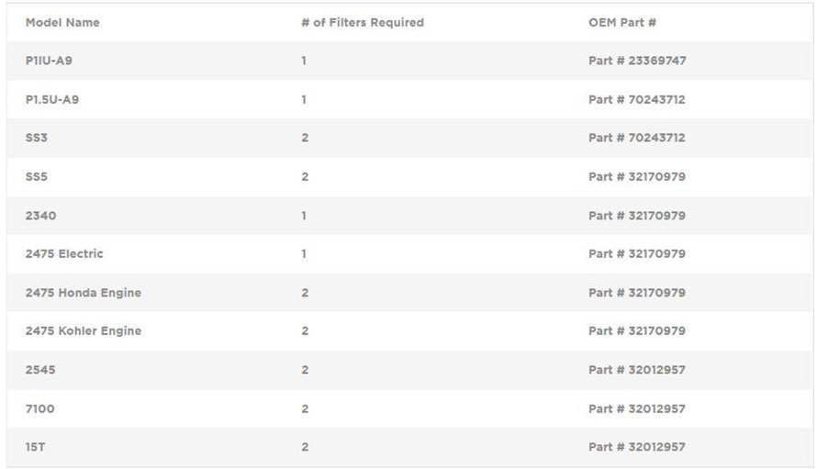Click Part # 23369747
Screen dimensions: 817x469
click(x=637, y=61)
